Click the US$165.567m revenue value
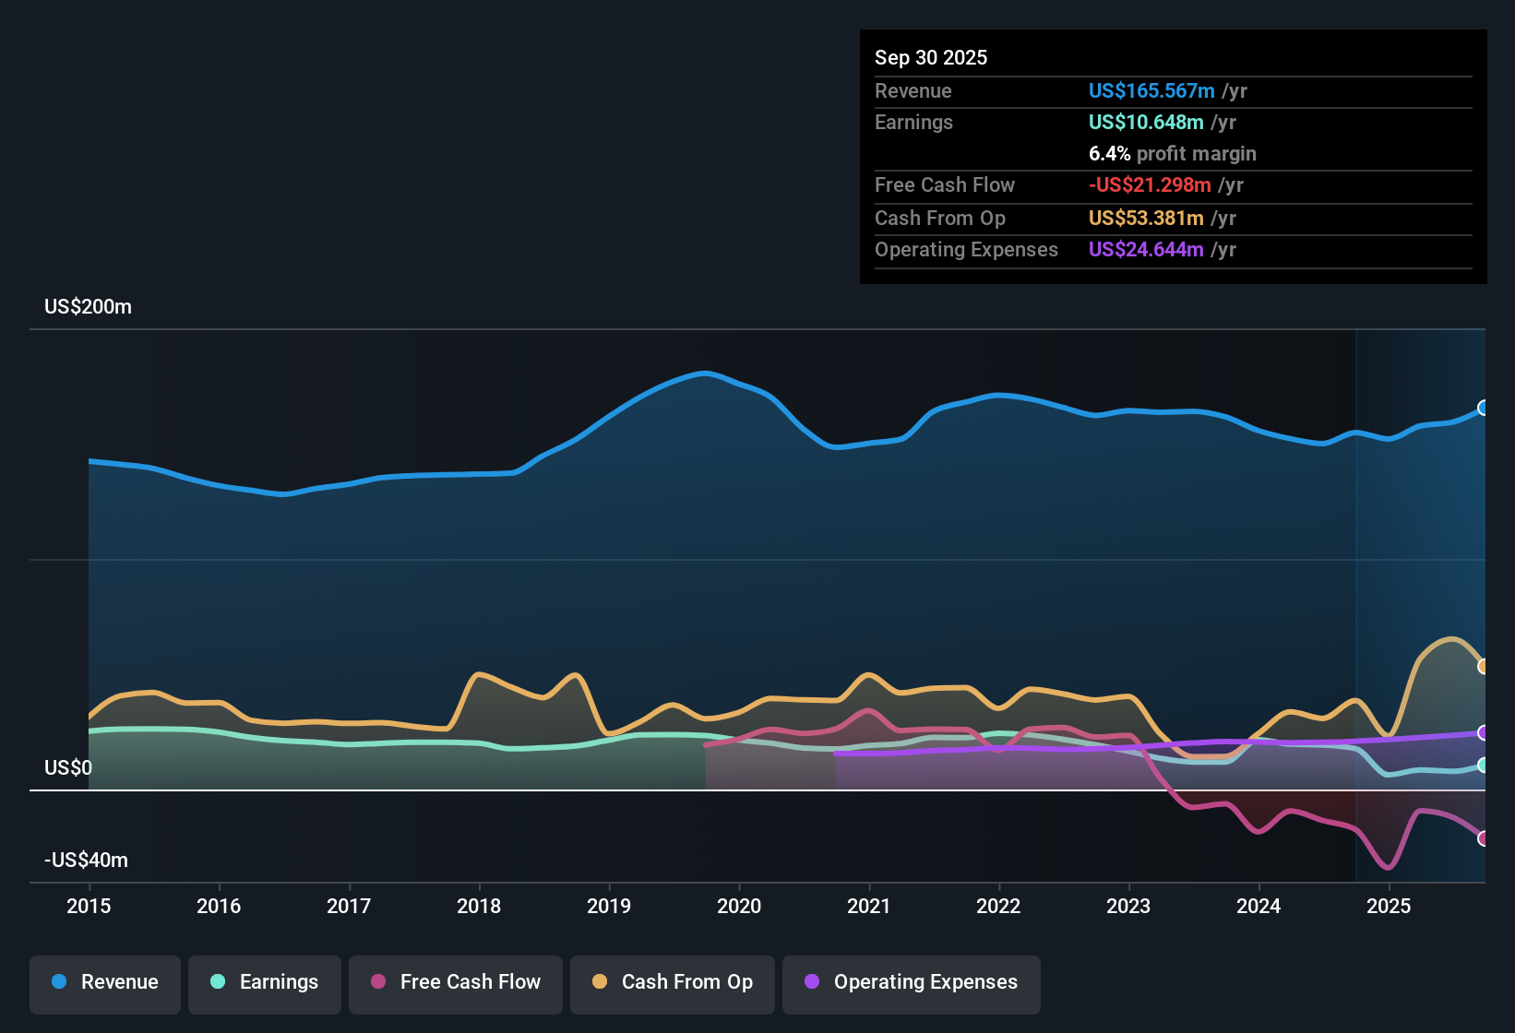Screen dimensions: 1515x1033 coord(1151,90)
